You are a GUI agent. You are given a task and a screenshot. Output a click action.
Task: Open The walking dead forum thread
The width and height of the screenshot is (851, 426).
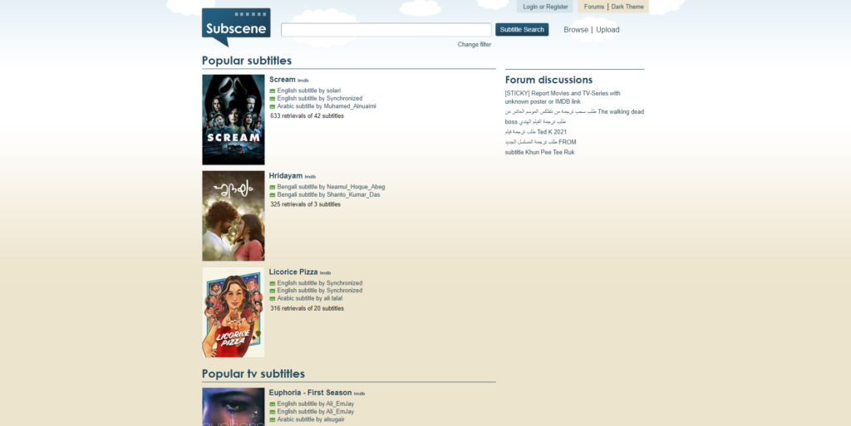point(574,111)
